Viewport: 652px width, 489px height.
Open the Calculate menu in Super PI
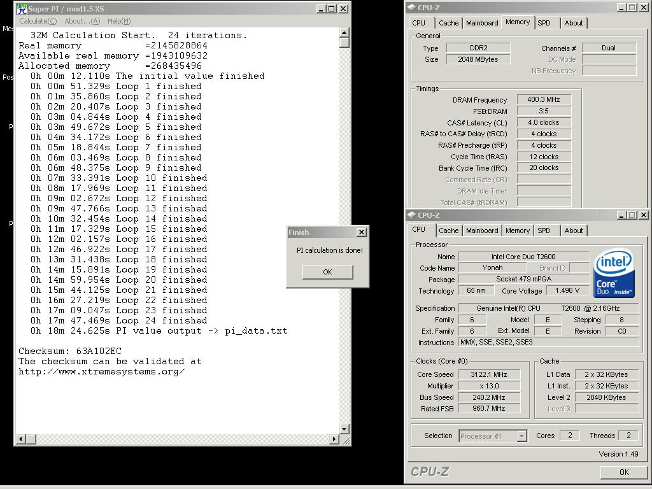[x=38, y=21]
